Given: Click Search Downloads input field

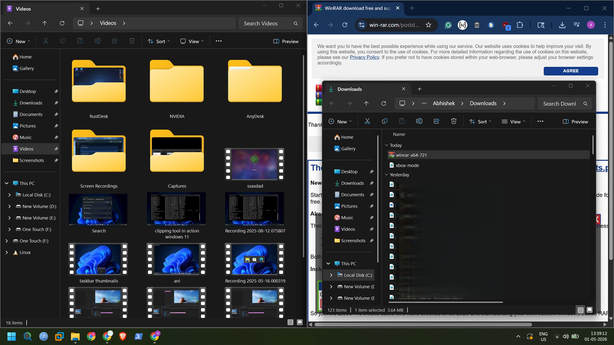Looking at the screenshot, I should click(x=565, y=103).
